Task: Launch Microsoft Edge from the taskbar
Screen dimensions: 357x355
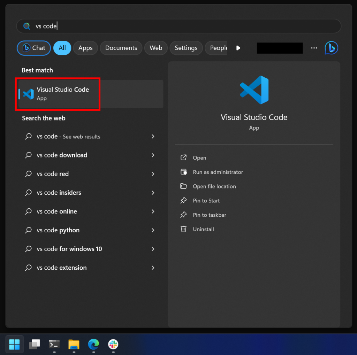Action: pos(93,344)
